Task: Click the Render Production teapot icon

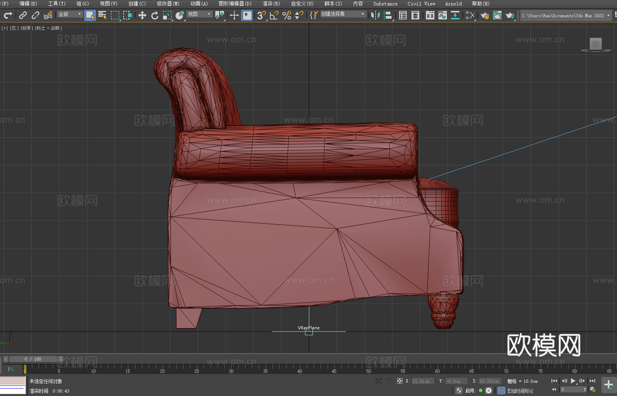Action: click(x=510, y=16)
